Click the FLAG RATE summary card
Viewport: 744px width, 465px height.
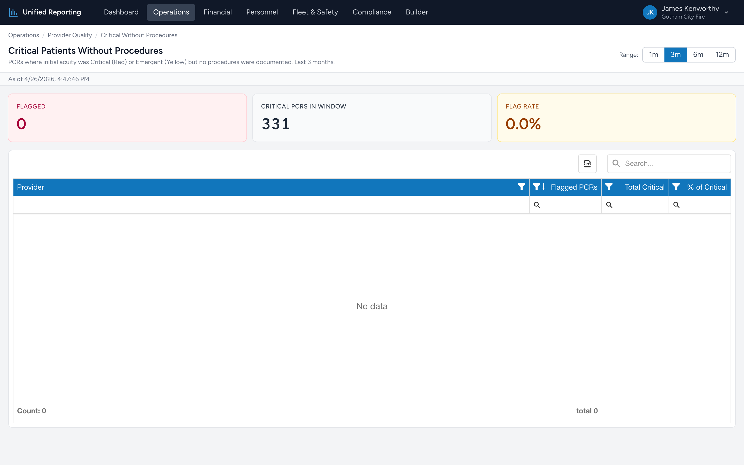tap(616, 118)
